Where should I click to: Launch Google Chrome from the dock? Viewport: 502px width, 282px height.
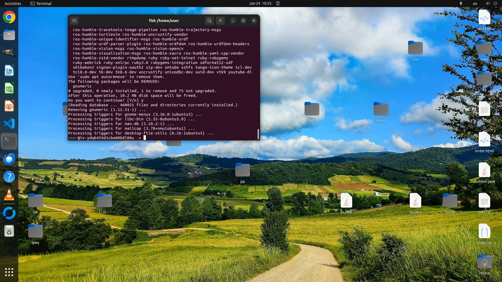[9, 17]
